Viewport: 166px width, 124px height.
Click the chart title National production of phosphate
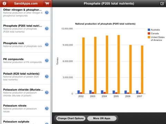105,24
